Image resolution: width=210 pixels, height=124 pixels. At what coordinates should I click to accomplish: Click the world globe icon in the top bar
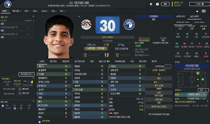[x=151, y=4]
